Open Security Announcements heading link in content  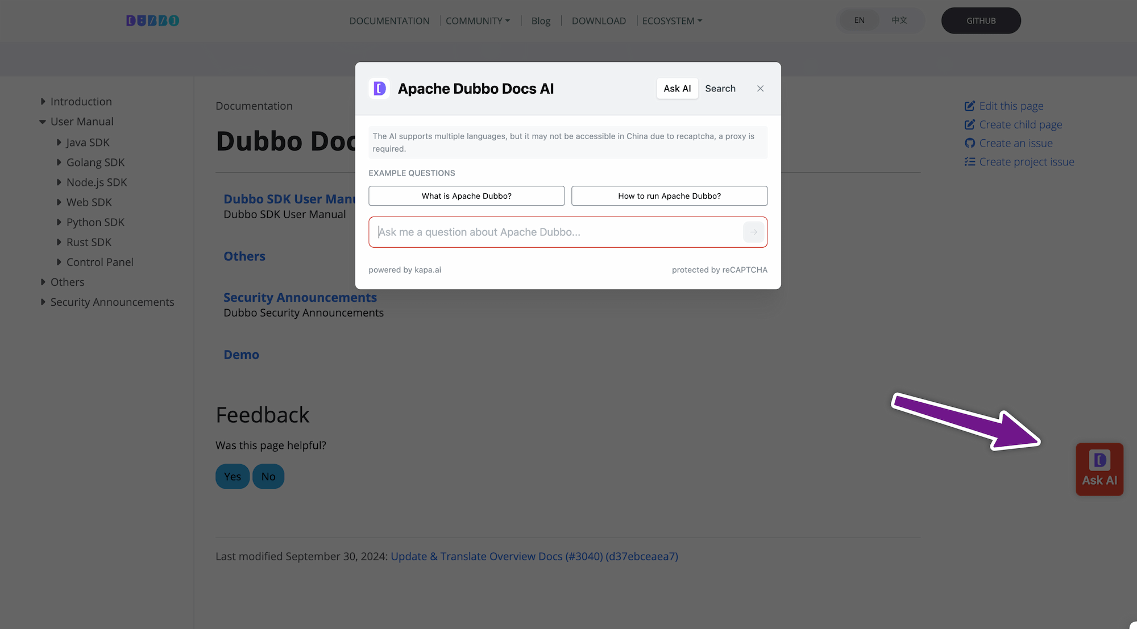[x=300, y=298]
